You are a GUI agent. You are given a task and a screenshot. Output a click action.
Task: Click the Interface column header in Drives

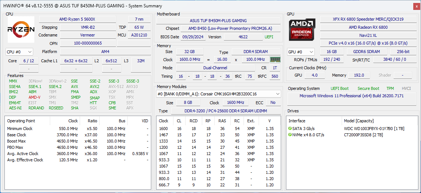point(297,121)
